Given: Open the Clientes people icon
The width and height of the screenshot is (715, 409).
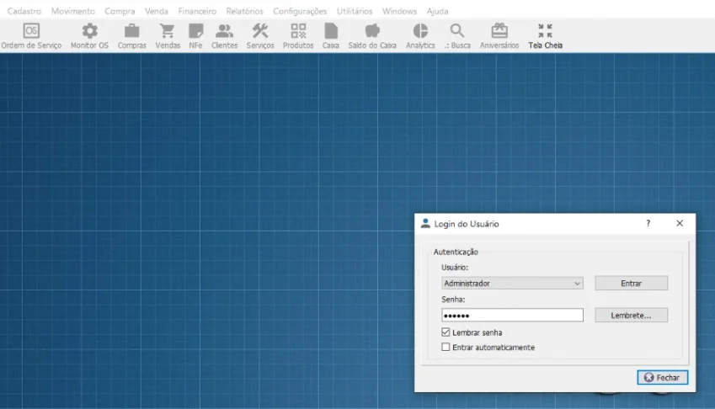Looking at the screenshot, I should tap(224, 31).
